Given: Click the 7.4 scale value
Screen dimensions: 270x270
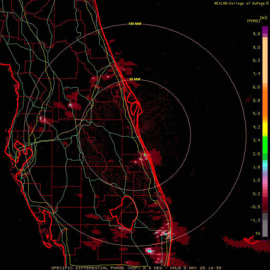Looking at the screenshot, I should (256, 74).
